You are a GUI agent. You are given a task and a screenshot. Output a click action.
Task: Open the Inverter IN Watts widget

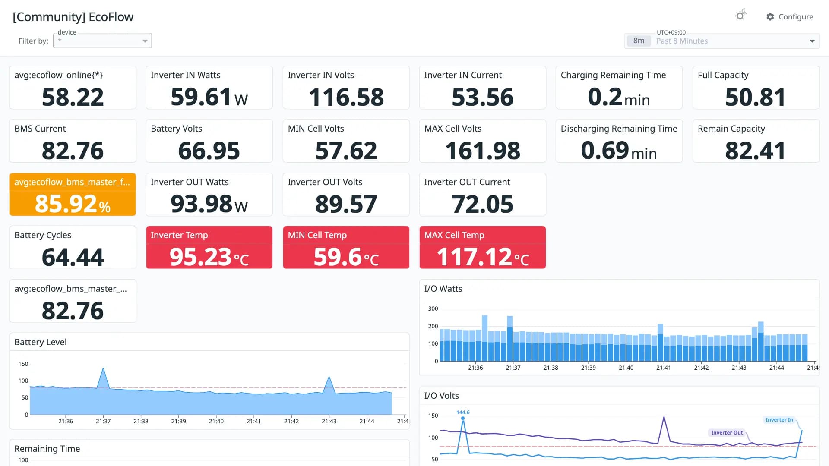209,88
